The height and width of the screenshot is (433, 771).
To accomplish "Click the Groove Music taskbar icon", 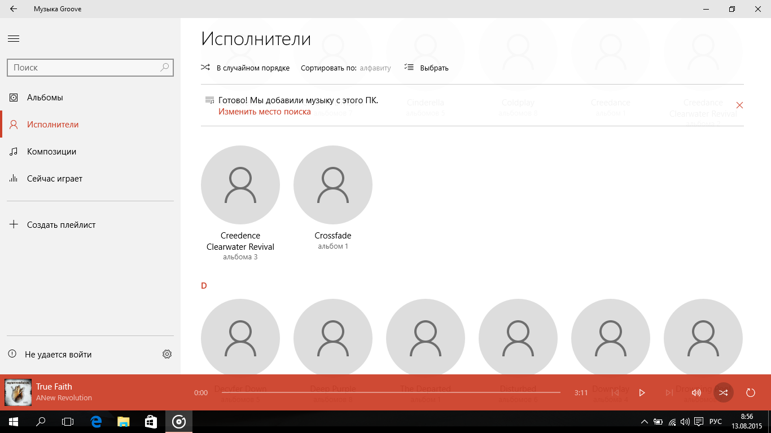I will [179, 422].
